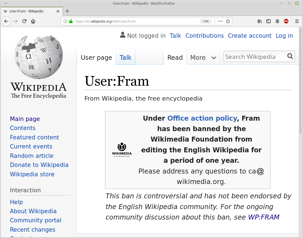Open the Firefox account icon
The width and height of the screenshot is (303, 238).
[x=277, y=21]
